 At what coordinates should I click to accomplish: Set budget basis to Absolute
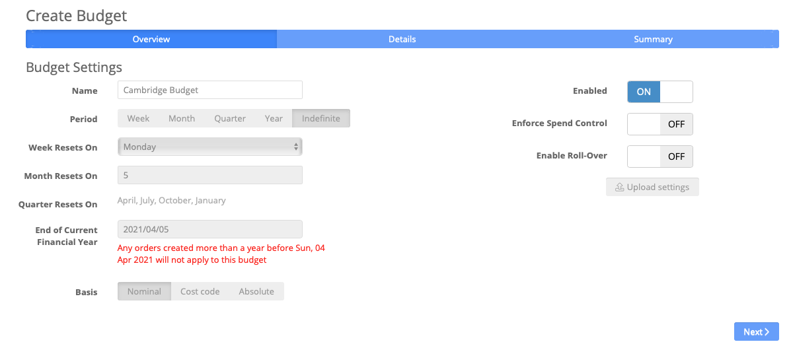pos(256,291)
